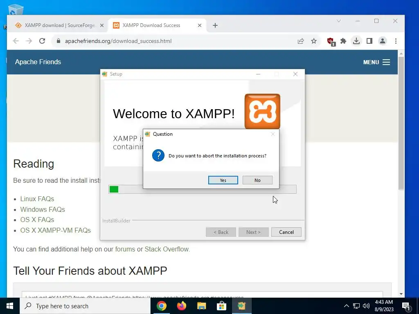Open the notification center icon

coord(406,307)
